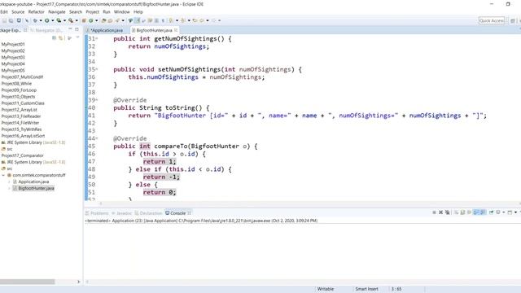The image size is (521, 293).
Task: Click the Remove Launch X icon in Console
Action: tap(441, 212)
